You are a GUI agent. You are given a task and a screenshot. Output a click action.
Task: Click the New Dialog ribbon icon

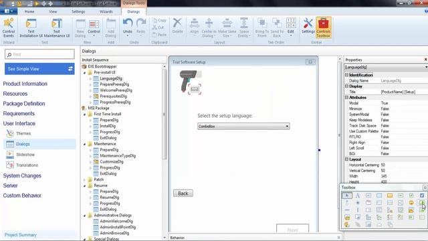(x=80, y=27)
